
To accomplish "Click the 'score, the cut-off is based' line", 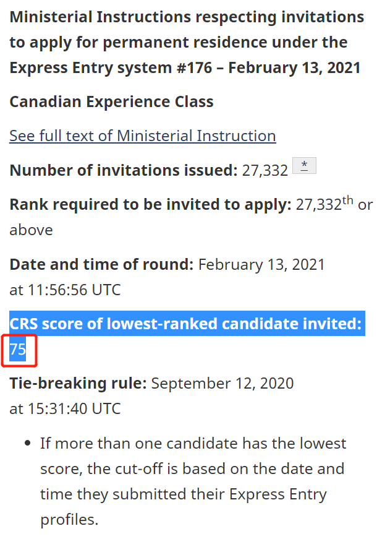I will click(192, 469).
